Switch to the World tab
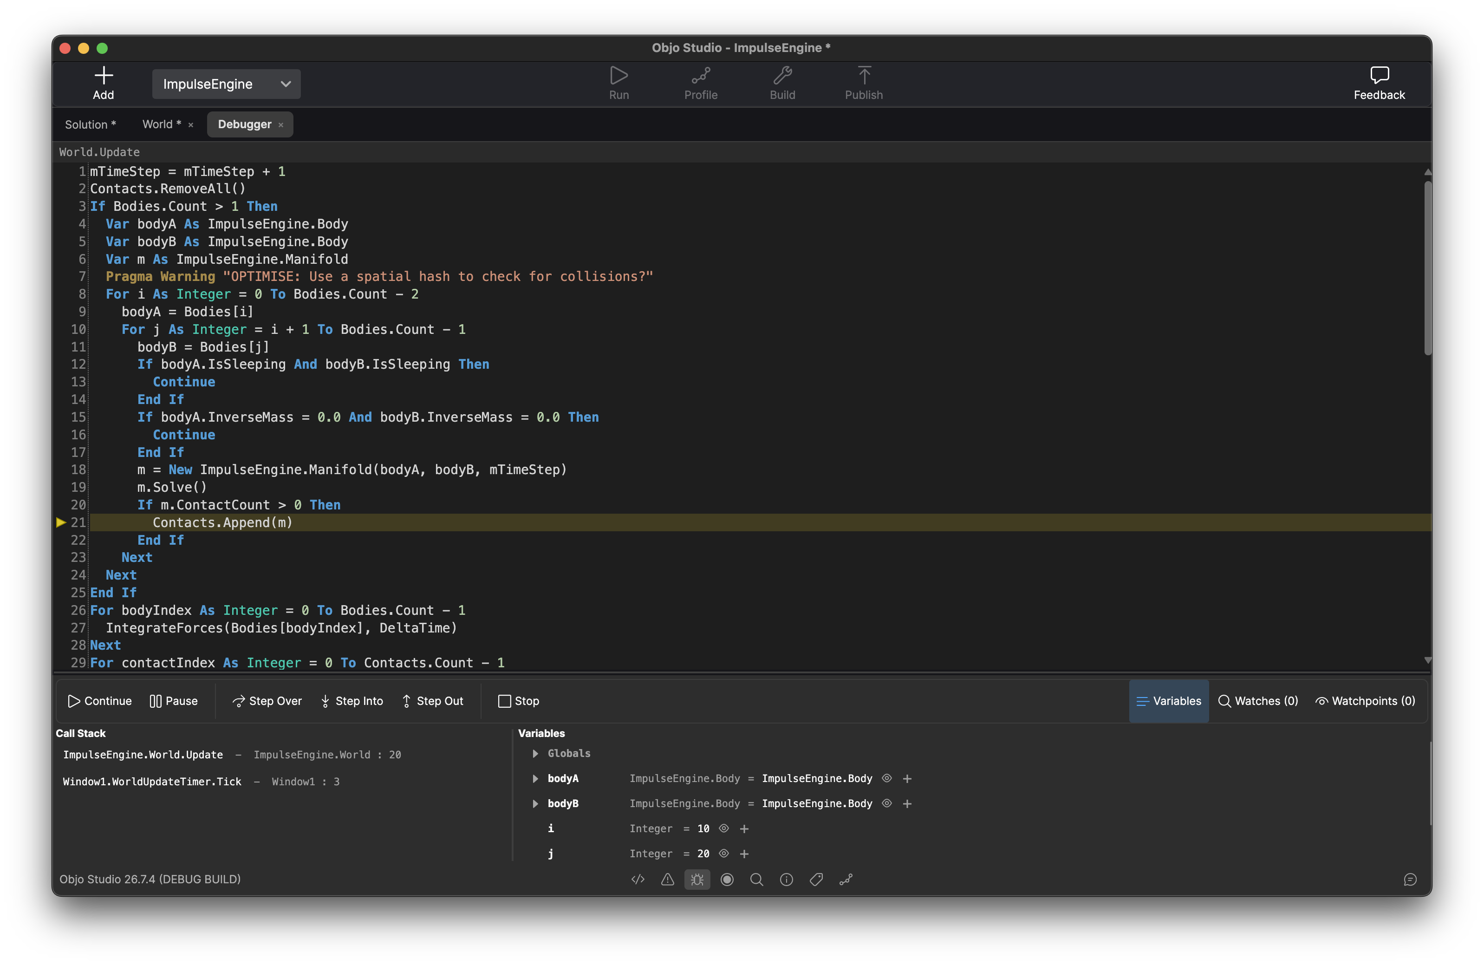This screenshot has height=965, width=1484. point(162,124)
